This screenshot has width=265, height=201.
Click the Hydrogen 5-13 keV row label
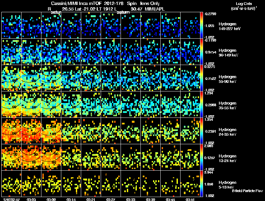click(227, 185)
